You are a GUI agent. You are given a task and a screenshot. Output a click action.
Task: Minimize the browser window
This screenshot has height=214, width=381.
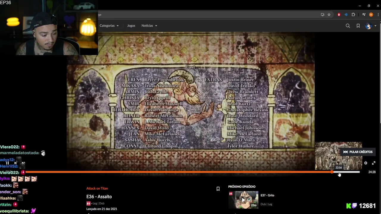point(360,6)
